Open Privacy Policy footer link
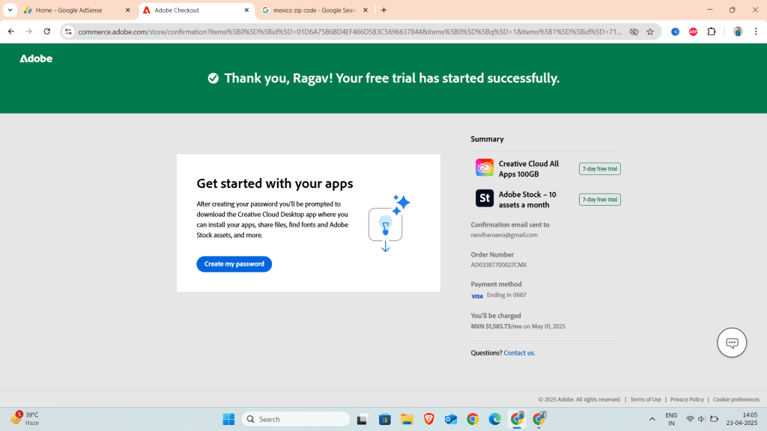The height and width of the screenshot is (431, 767). click(x=687, y=400)
